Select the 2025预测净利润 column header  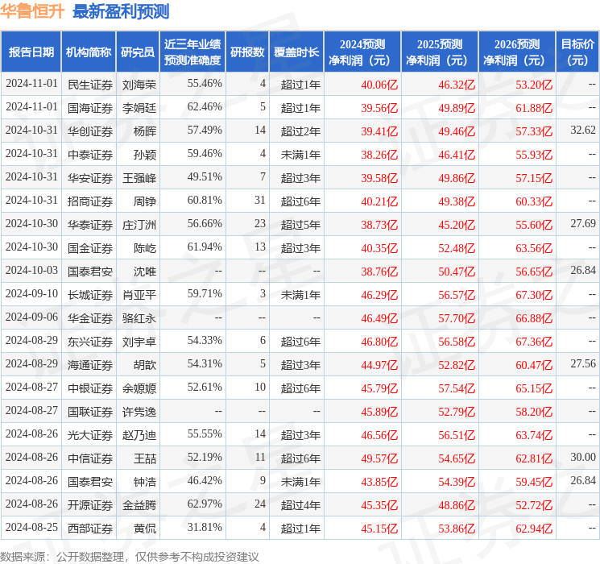(440, 52)
